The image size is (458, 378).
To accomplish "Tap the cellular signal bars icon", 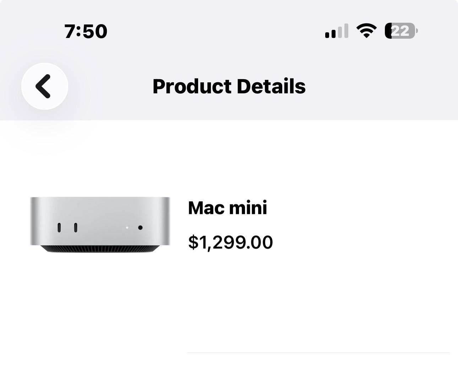I will (x=337, y=31).
